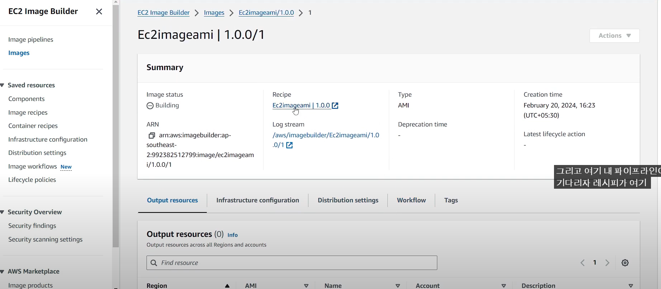Copy the ARN using the copy icon
Screen dimensions: 661x289
tap(152, 136)
